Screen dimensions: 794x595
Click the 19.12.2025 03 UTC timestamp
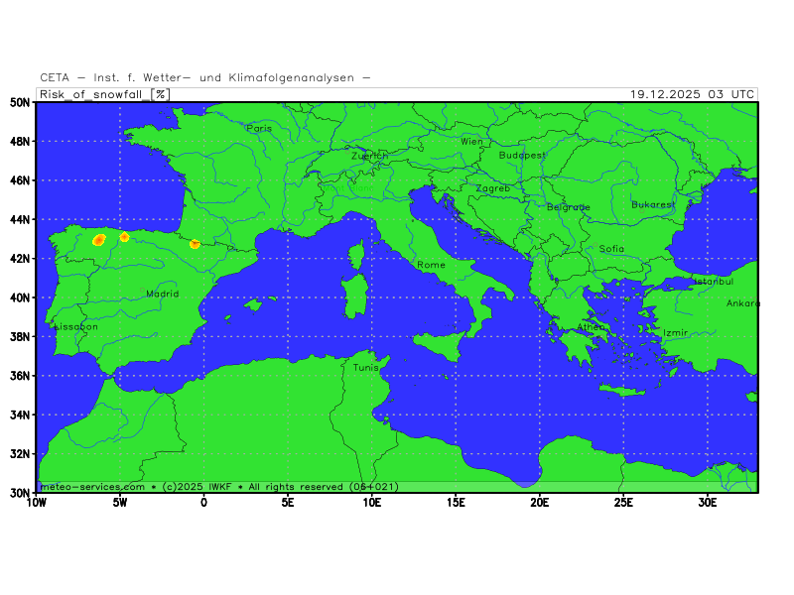click(x=692, y=94)
